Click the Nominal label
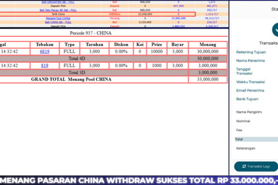The height and width of the screenshot is (185, 278). [x=243, y=121]
